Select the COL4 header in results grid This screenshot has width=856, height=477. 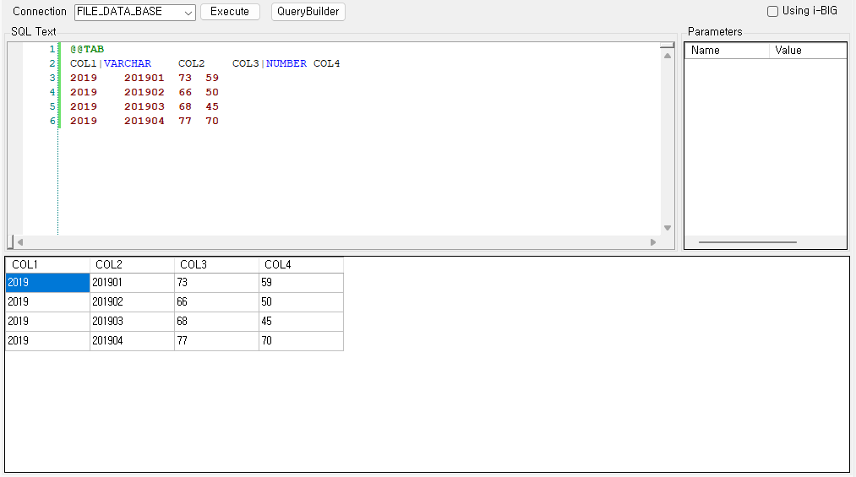click(x=301, y=265)
